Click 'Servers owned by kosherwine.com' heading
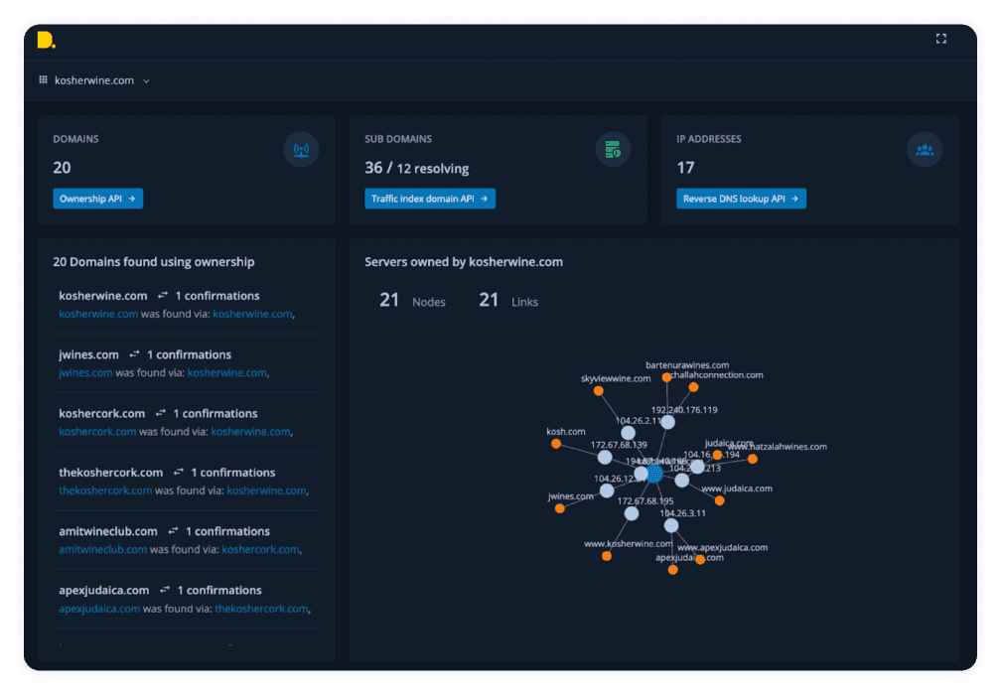Image resolution: width=1001 pixels, height=695 pixels. click(464, 262)
